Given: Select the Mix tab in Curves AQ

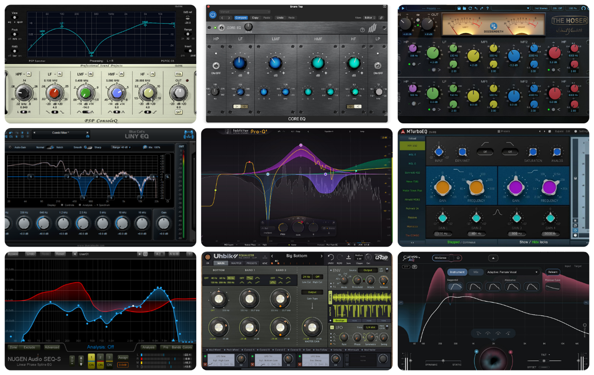Looking at the screenshot, I should pos(476,272).
